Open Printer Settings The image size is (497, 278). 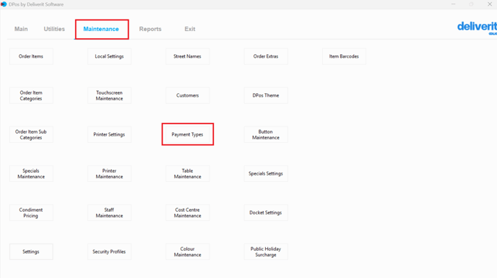[x=109, y=134]
